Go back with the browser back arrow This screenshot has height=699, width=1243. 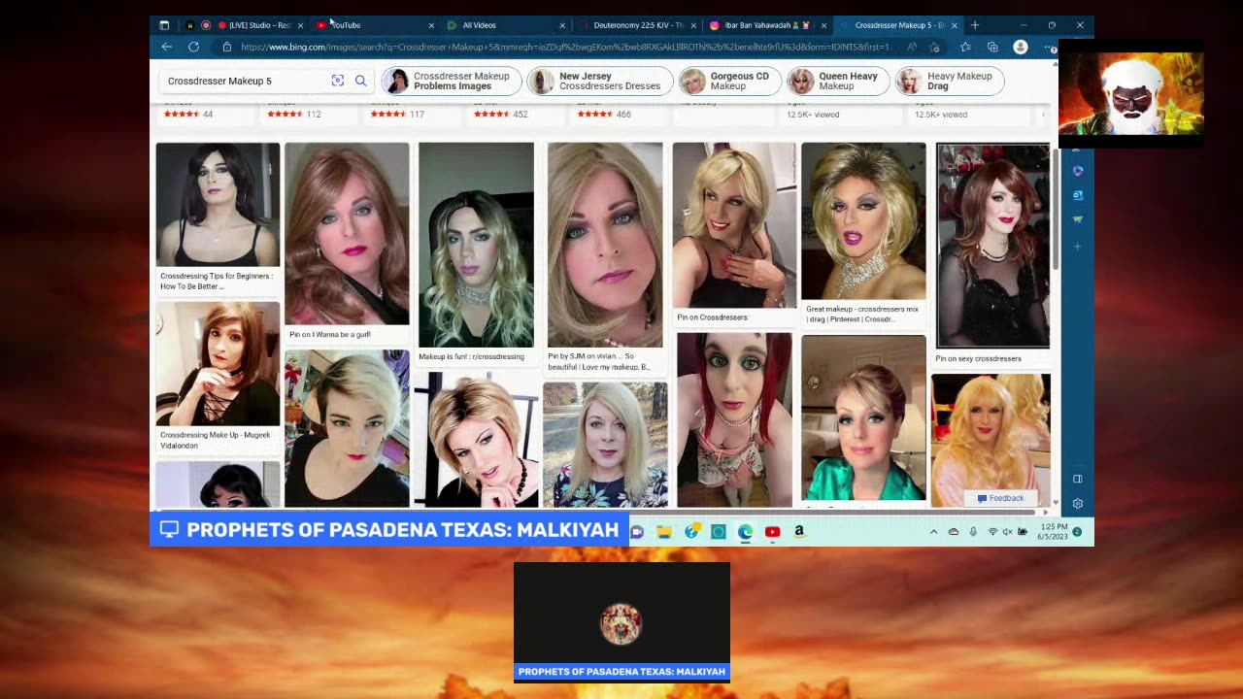click(x=167, y=47)
